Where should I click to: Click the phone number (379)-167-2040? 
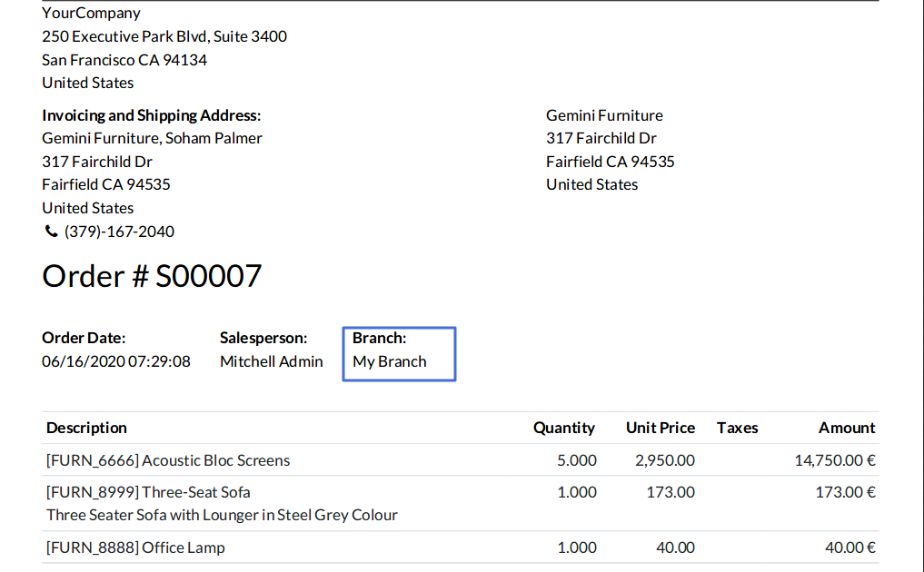pyautogui.click(x=119, y=232)
